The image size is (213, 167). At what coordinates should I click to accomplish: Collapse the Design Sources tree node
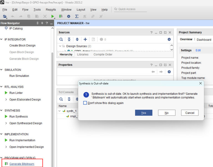click(x=60, y=46)
